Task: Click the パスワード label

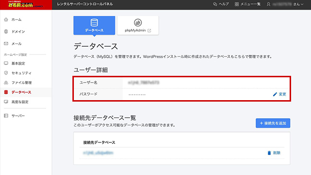Action: [x=88, y=94]
